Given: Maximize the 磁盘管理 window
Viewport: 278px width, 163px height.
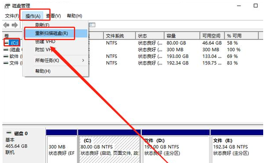Looking at the screenshot, I should (x=255, y=6).
